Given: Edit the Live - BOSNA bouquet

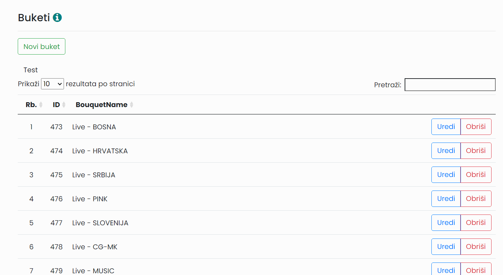Looking at the screenshot, I should pyautogui.click(x=446, y=127).
